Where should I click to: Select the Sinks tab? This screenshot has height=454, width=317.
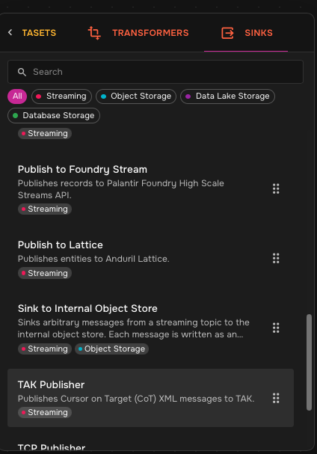pyautogui.click(x=246, y=33)
